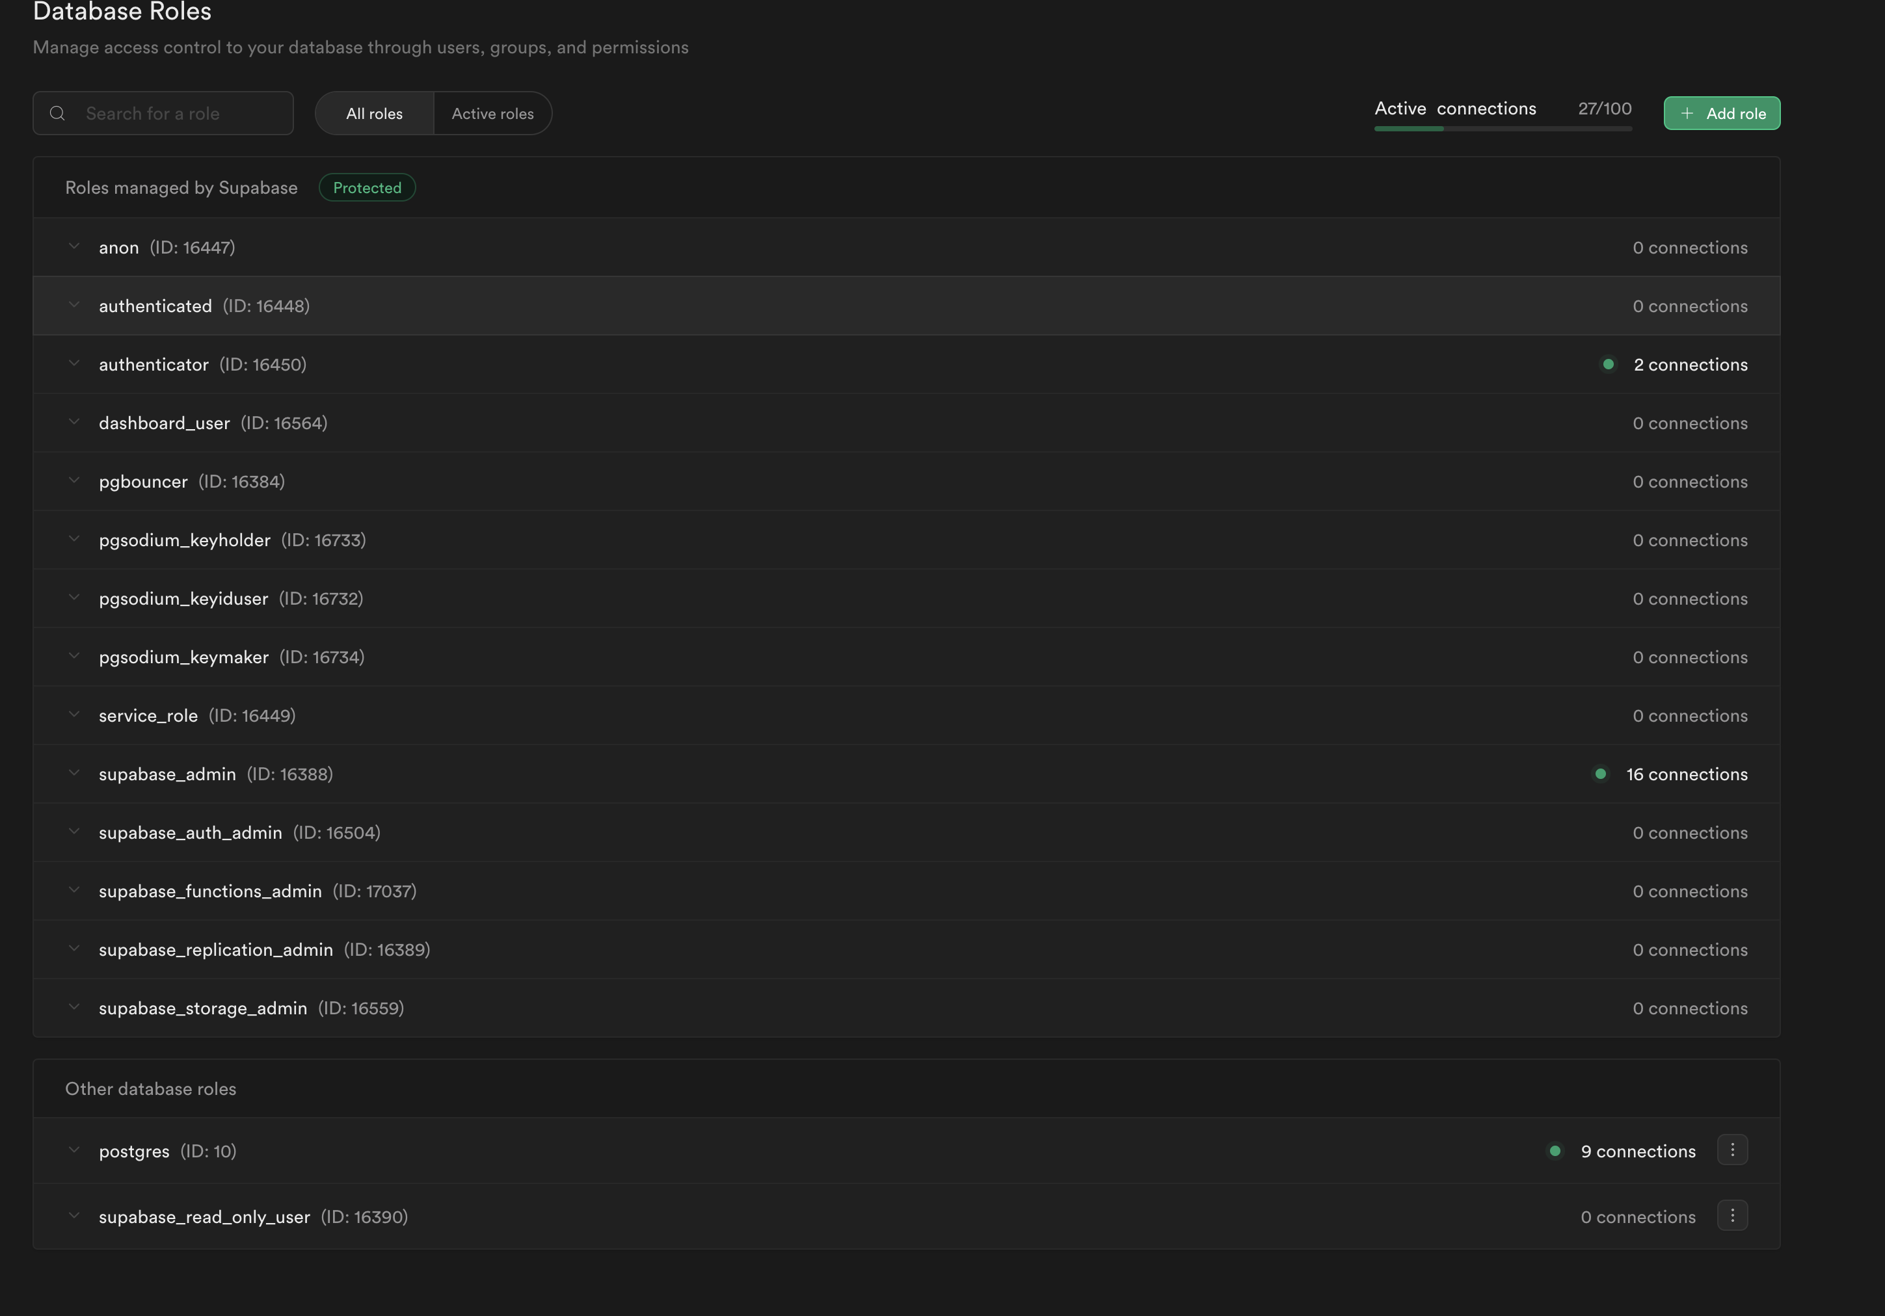This screenshot has width=1885, height=1316.
Task: Click the search magnifier icon
Action: click(x=57, y=113)
